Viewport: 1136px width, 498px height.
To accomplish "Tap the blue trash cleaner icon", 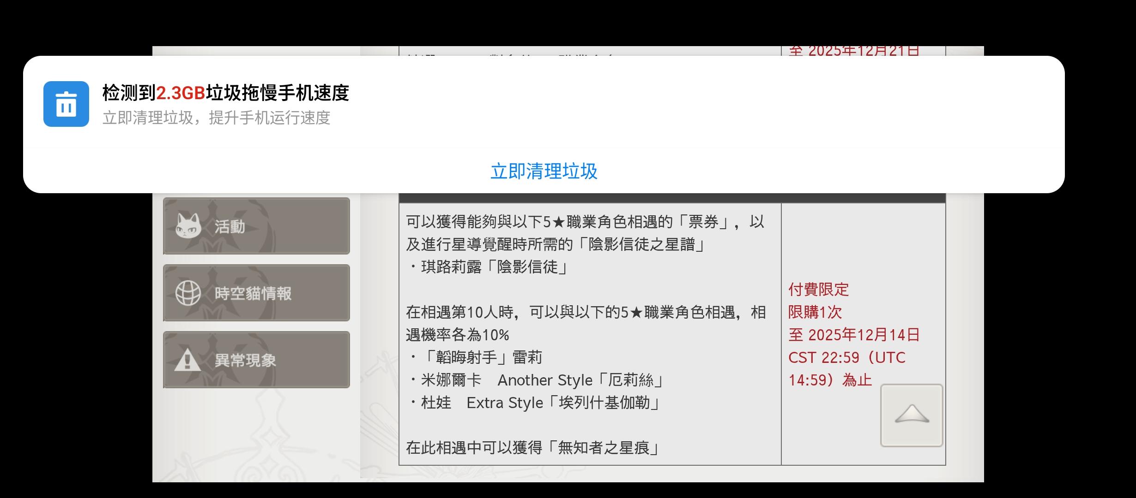I will tap(66, 104).
